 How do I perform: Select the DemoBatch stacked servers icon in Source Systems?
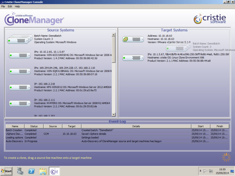tap(20, 39)
